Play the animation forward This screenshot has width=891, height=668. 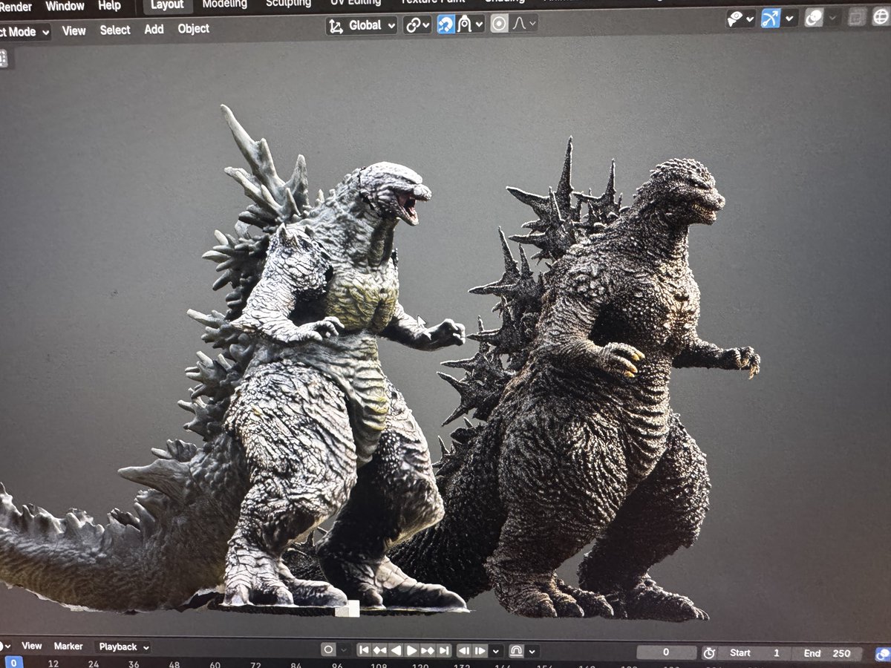[411, 650]
